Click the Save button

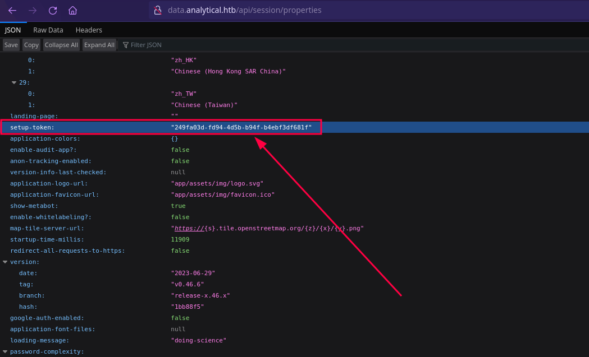(11, 45)
